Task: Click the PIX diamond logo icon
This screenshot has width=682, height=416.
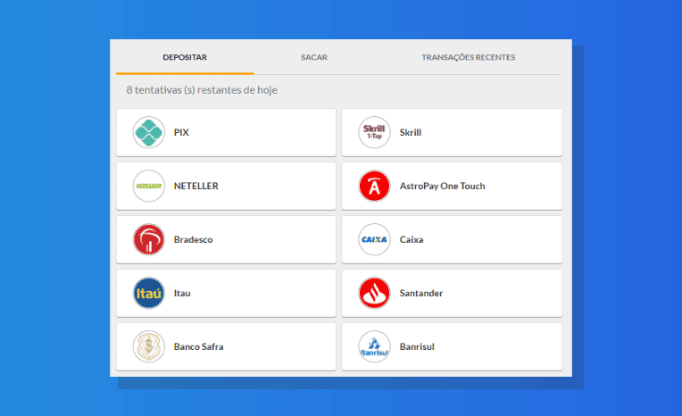Action: [149, 132]
